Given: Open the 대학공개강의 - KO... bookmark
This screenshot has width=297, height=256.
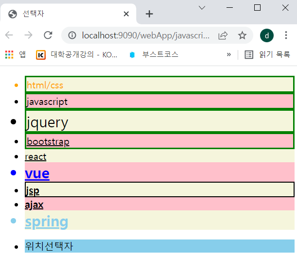Looking at the screenshot, I should (x=84, y=55).
